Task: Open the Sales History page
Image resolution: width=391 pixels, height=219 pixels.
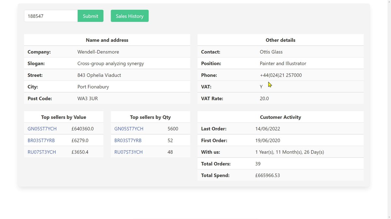Action: coord(130,16)
